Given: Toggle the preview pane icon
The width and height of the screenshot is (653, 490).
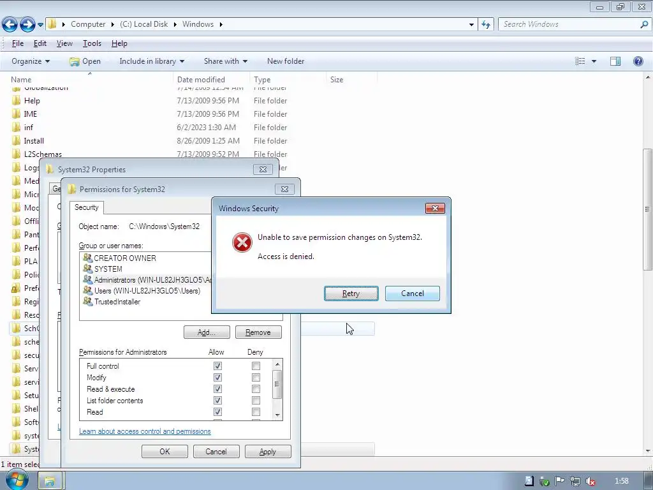Looking at the screenshot, I should click(615, 61).
